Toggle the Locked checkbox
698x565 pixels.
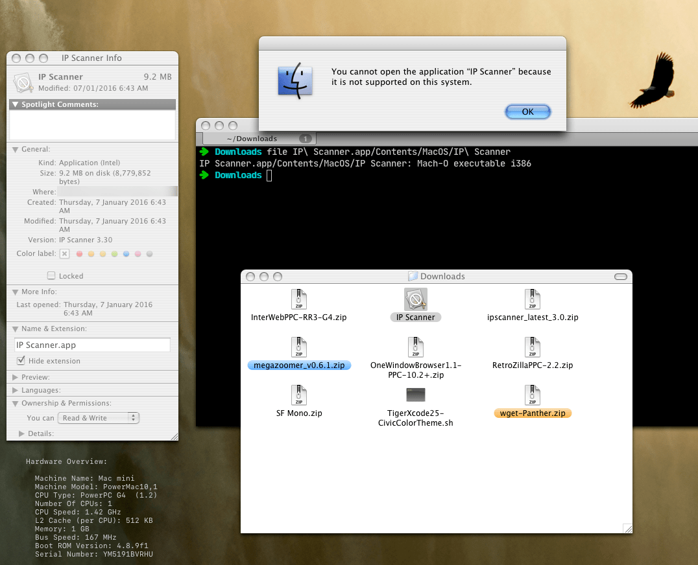click(x=51, y=275)
